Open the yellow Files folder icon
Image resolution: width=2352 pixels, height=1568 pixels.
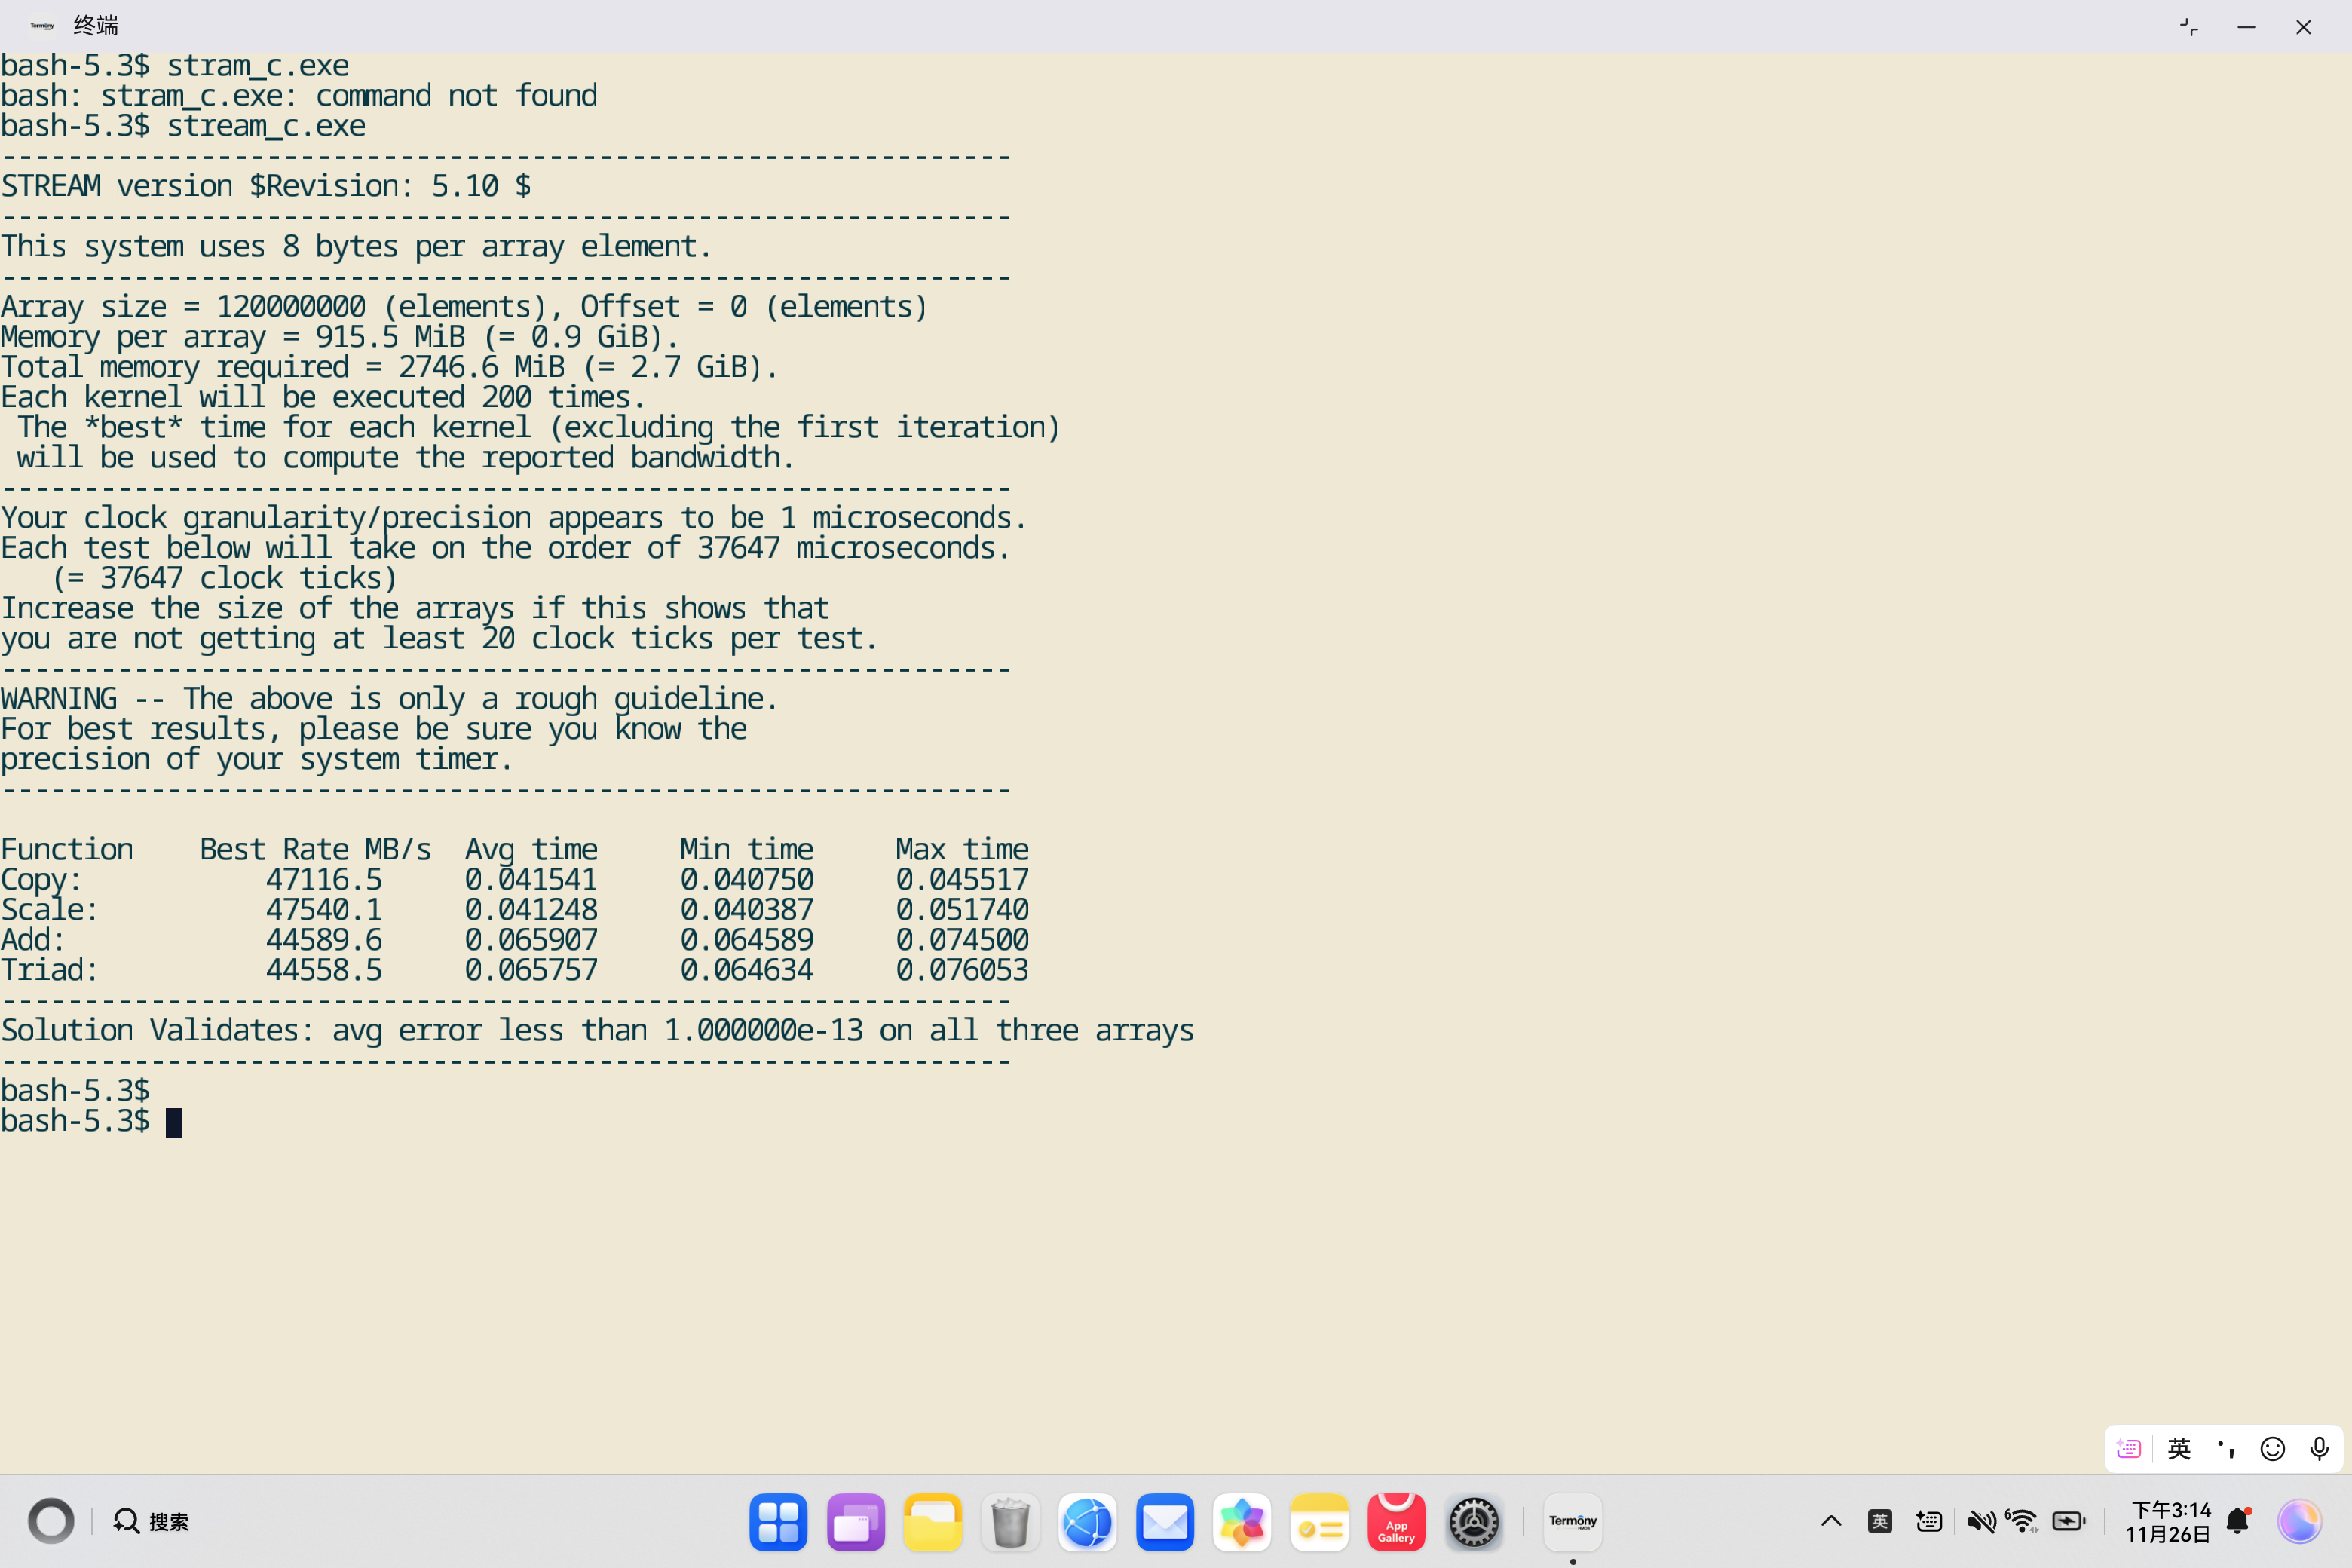pyautogui.click(x=932, y=1522)
